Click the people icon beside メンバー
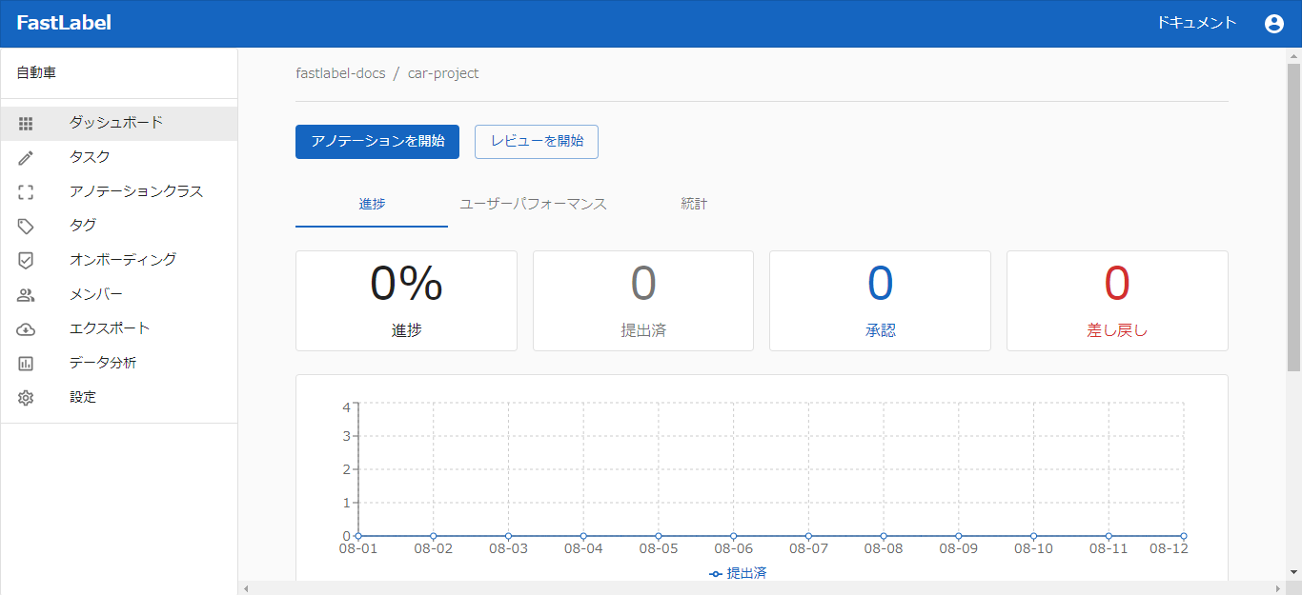Viewport: 1302px width, 595px height. click(x=26, y=295)
